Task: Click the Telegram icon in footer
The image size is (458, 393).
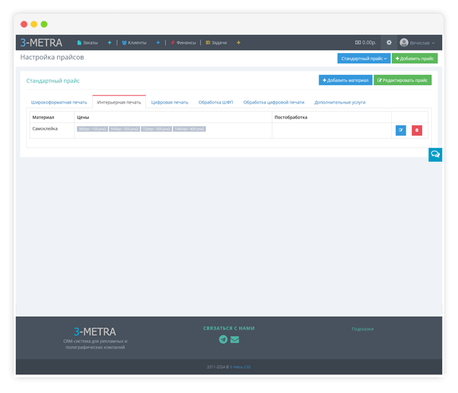Action: (x=223, y=339)
